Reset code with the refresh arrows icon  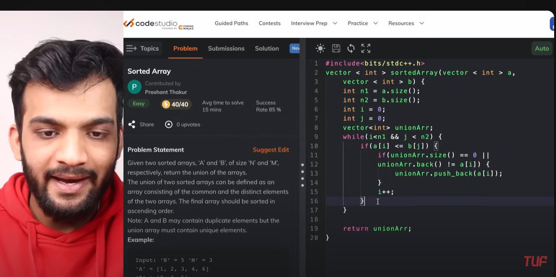351,48
